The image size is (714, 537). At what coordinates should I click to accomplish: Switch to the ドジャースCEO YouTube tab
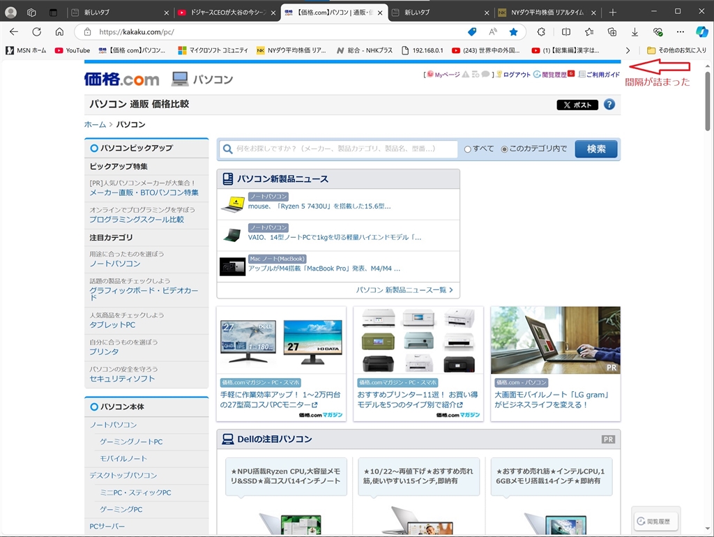point(228,13)
